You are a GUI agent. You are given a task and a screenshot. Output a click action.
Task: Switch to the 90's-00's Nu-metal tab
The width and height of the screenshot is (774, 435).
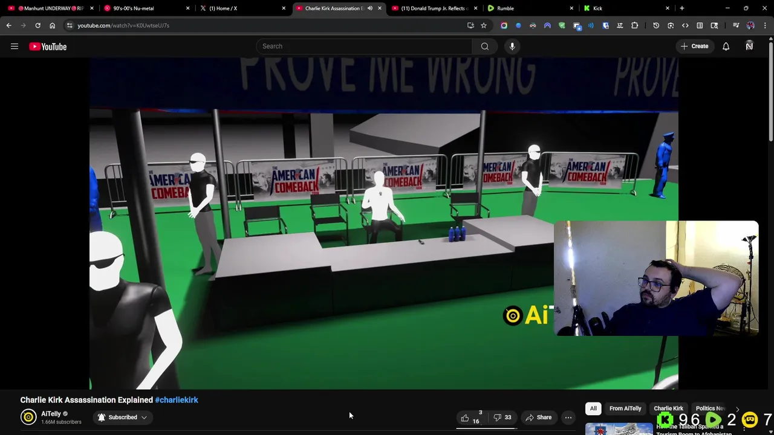[x=146, y=8]
